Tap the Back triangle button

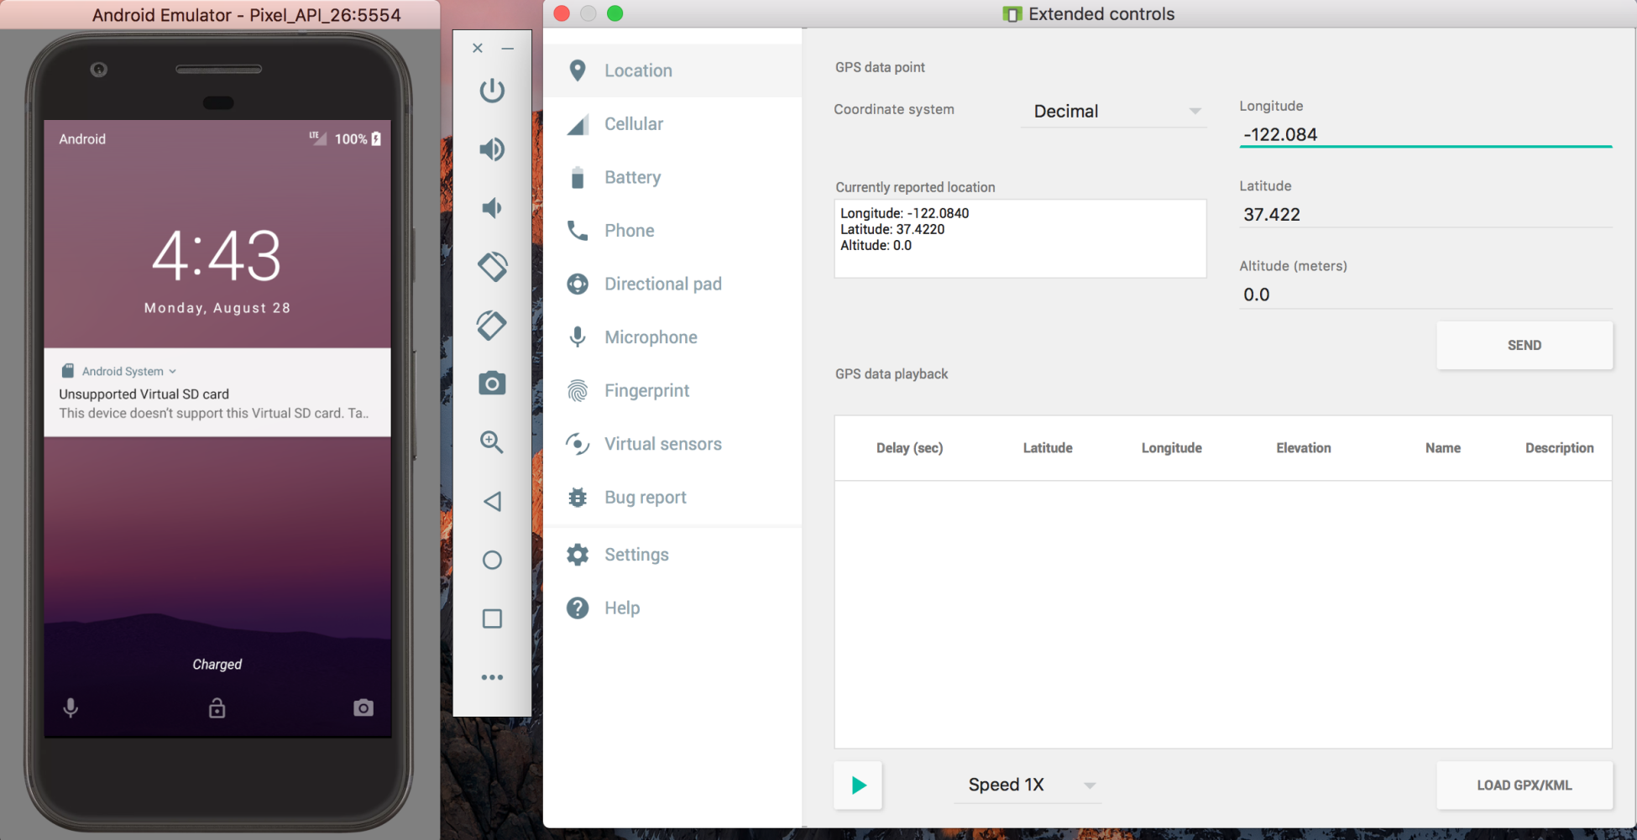point(492,501)
